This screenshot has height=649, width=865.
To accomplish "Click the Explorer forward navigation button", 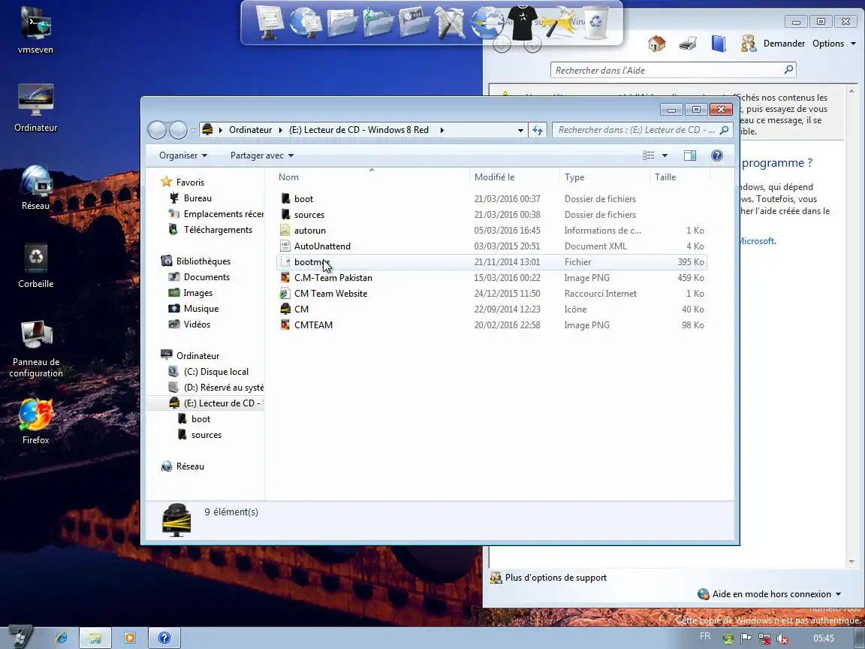I will [x=178, y=130].
